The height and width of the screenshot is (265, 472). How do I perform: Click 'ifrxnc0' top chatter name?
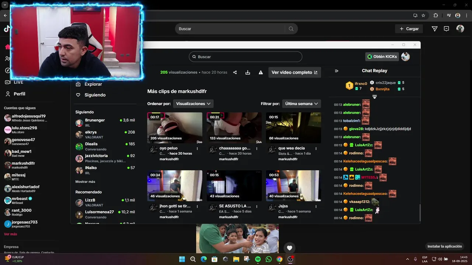click(x=361, y=84)
